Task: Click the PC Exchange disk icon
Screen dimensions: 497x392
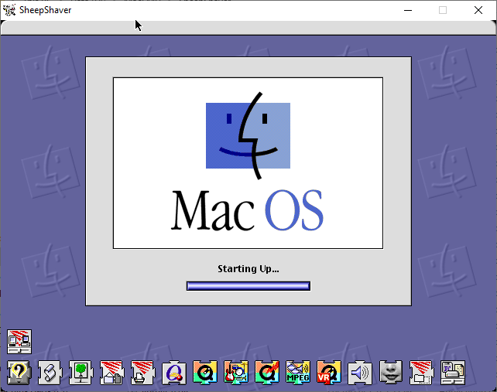Action: coord(454,373)
